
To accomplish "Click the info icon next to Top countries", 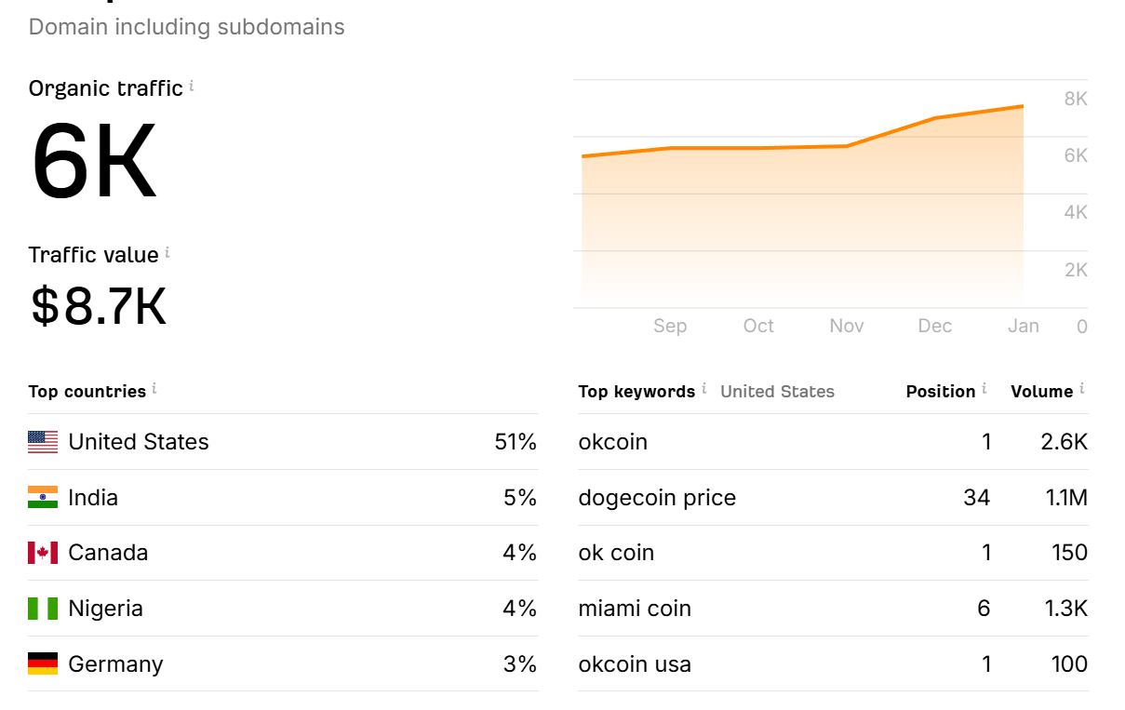I will pyautogui.click(x=154, y=389).
